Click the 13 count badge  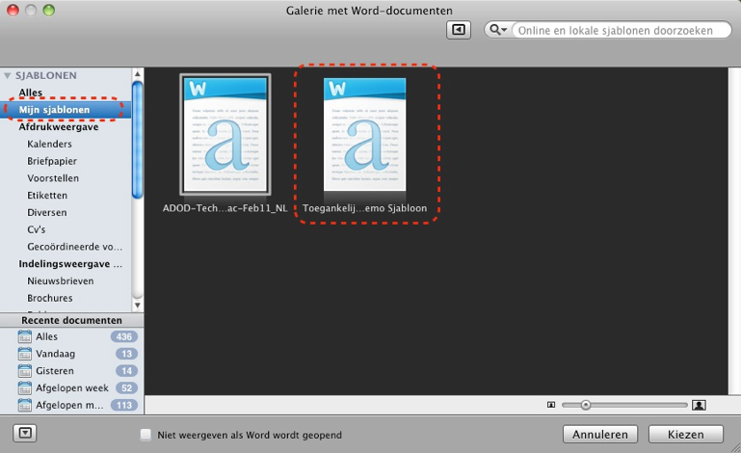tap(126, 354)
